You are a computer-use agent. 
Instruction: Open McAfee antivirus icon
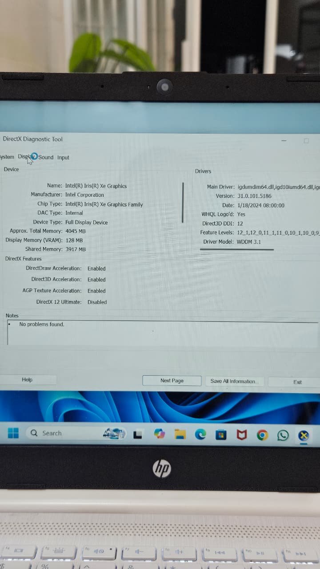pos(241,435)
